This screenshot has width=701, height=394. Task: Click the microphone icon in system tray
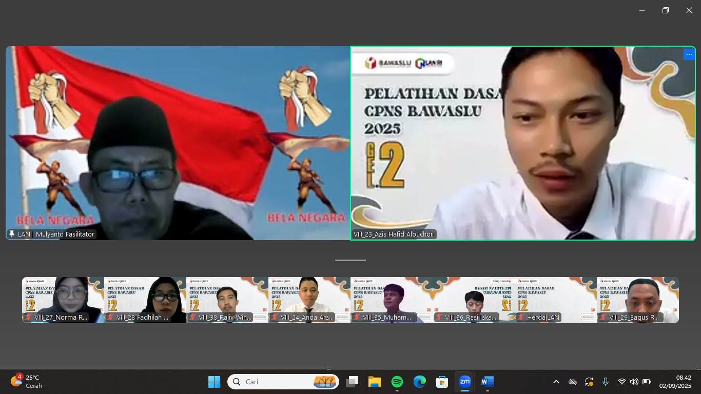[x=606, y=382]
